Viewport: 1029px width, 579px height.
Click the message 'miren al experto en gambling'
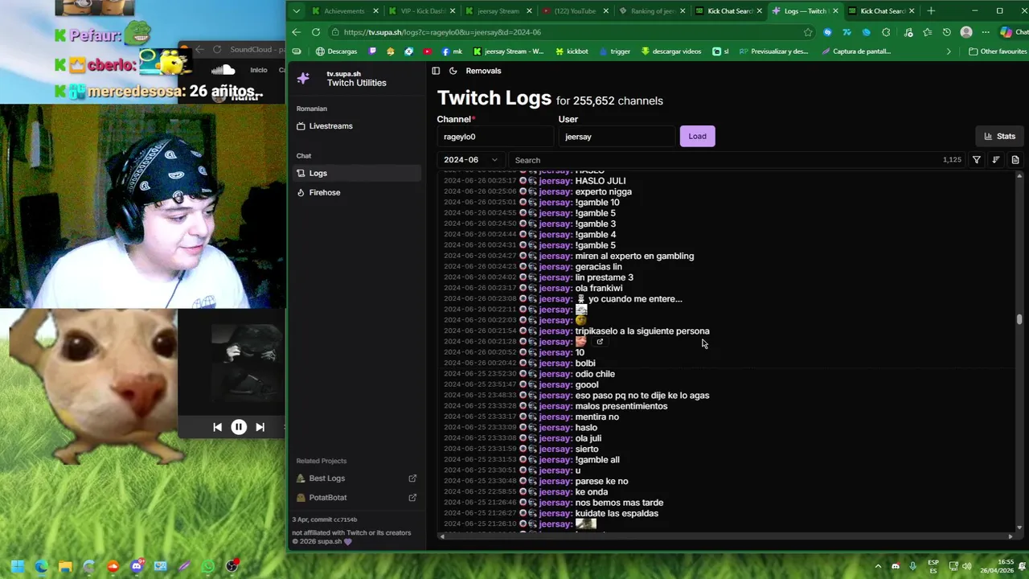click(x=634, y=256)
